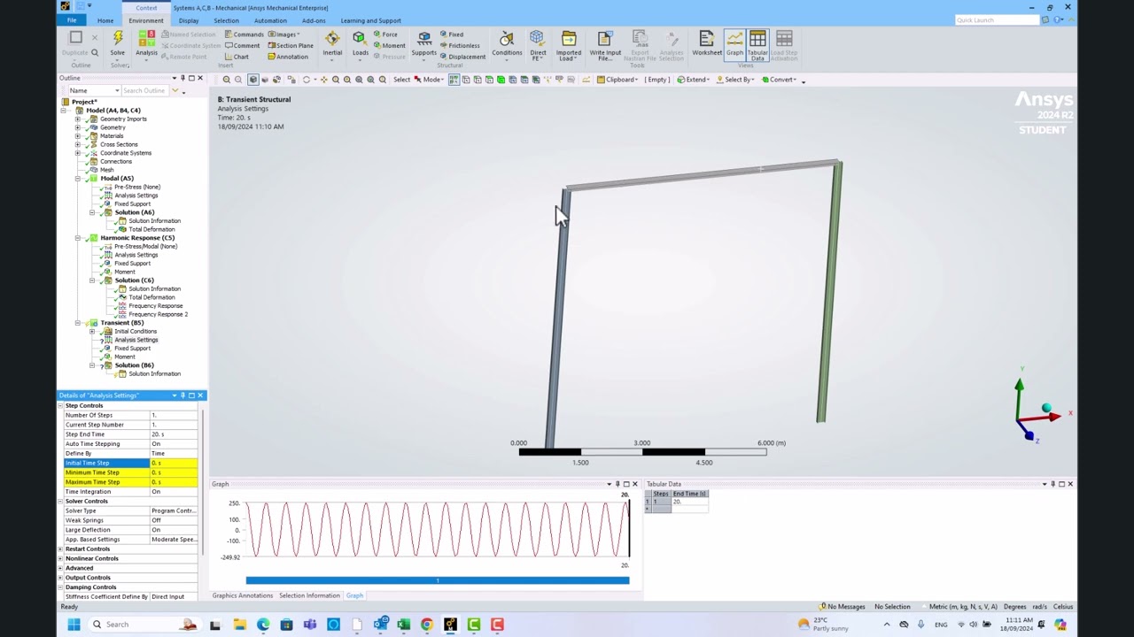The height and width of the screenshot is (637, 1134).
Task: Click the blue graph timeline bar
Action: tap(438, 580)
